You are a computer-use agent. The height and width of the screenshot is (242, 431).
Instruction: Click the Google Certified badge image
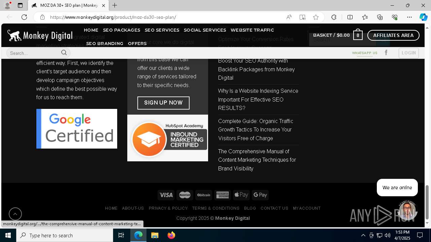coord(77,129)
